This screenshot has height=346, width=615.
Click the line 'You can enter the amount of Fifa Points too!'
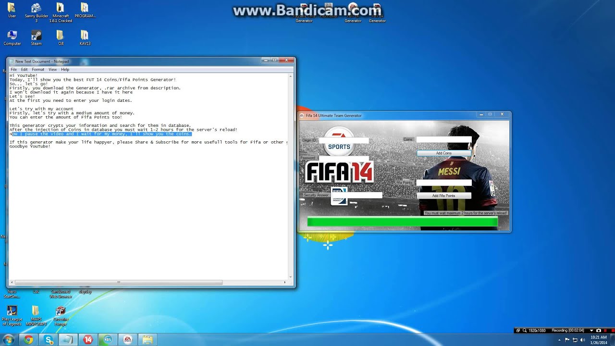point(65,117)
